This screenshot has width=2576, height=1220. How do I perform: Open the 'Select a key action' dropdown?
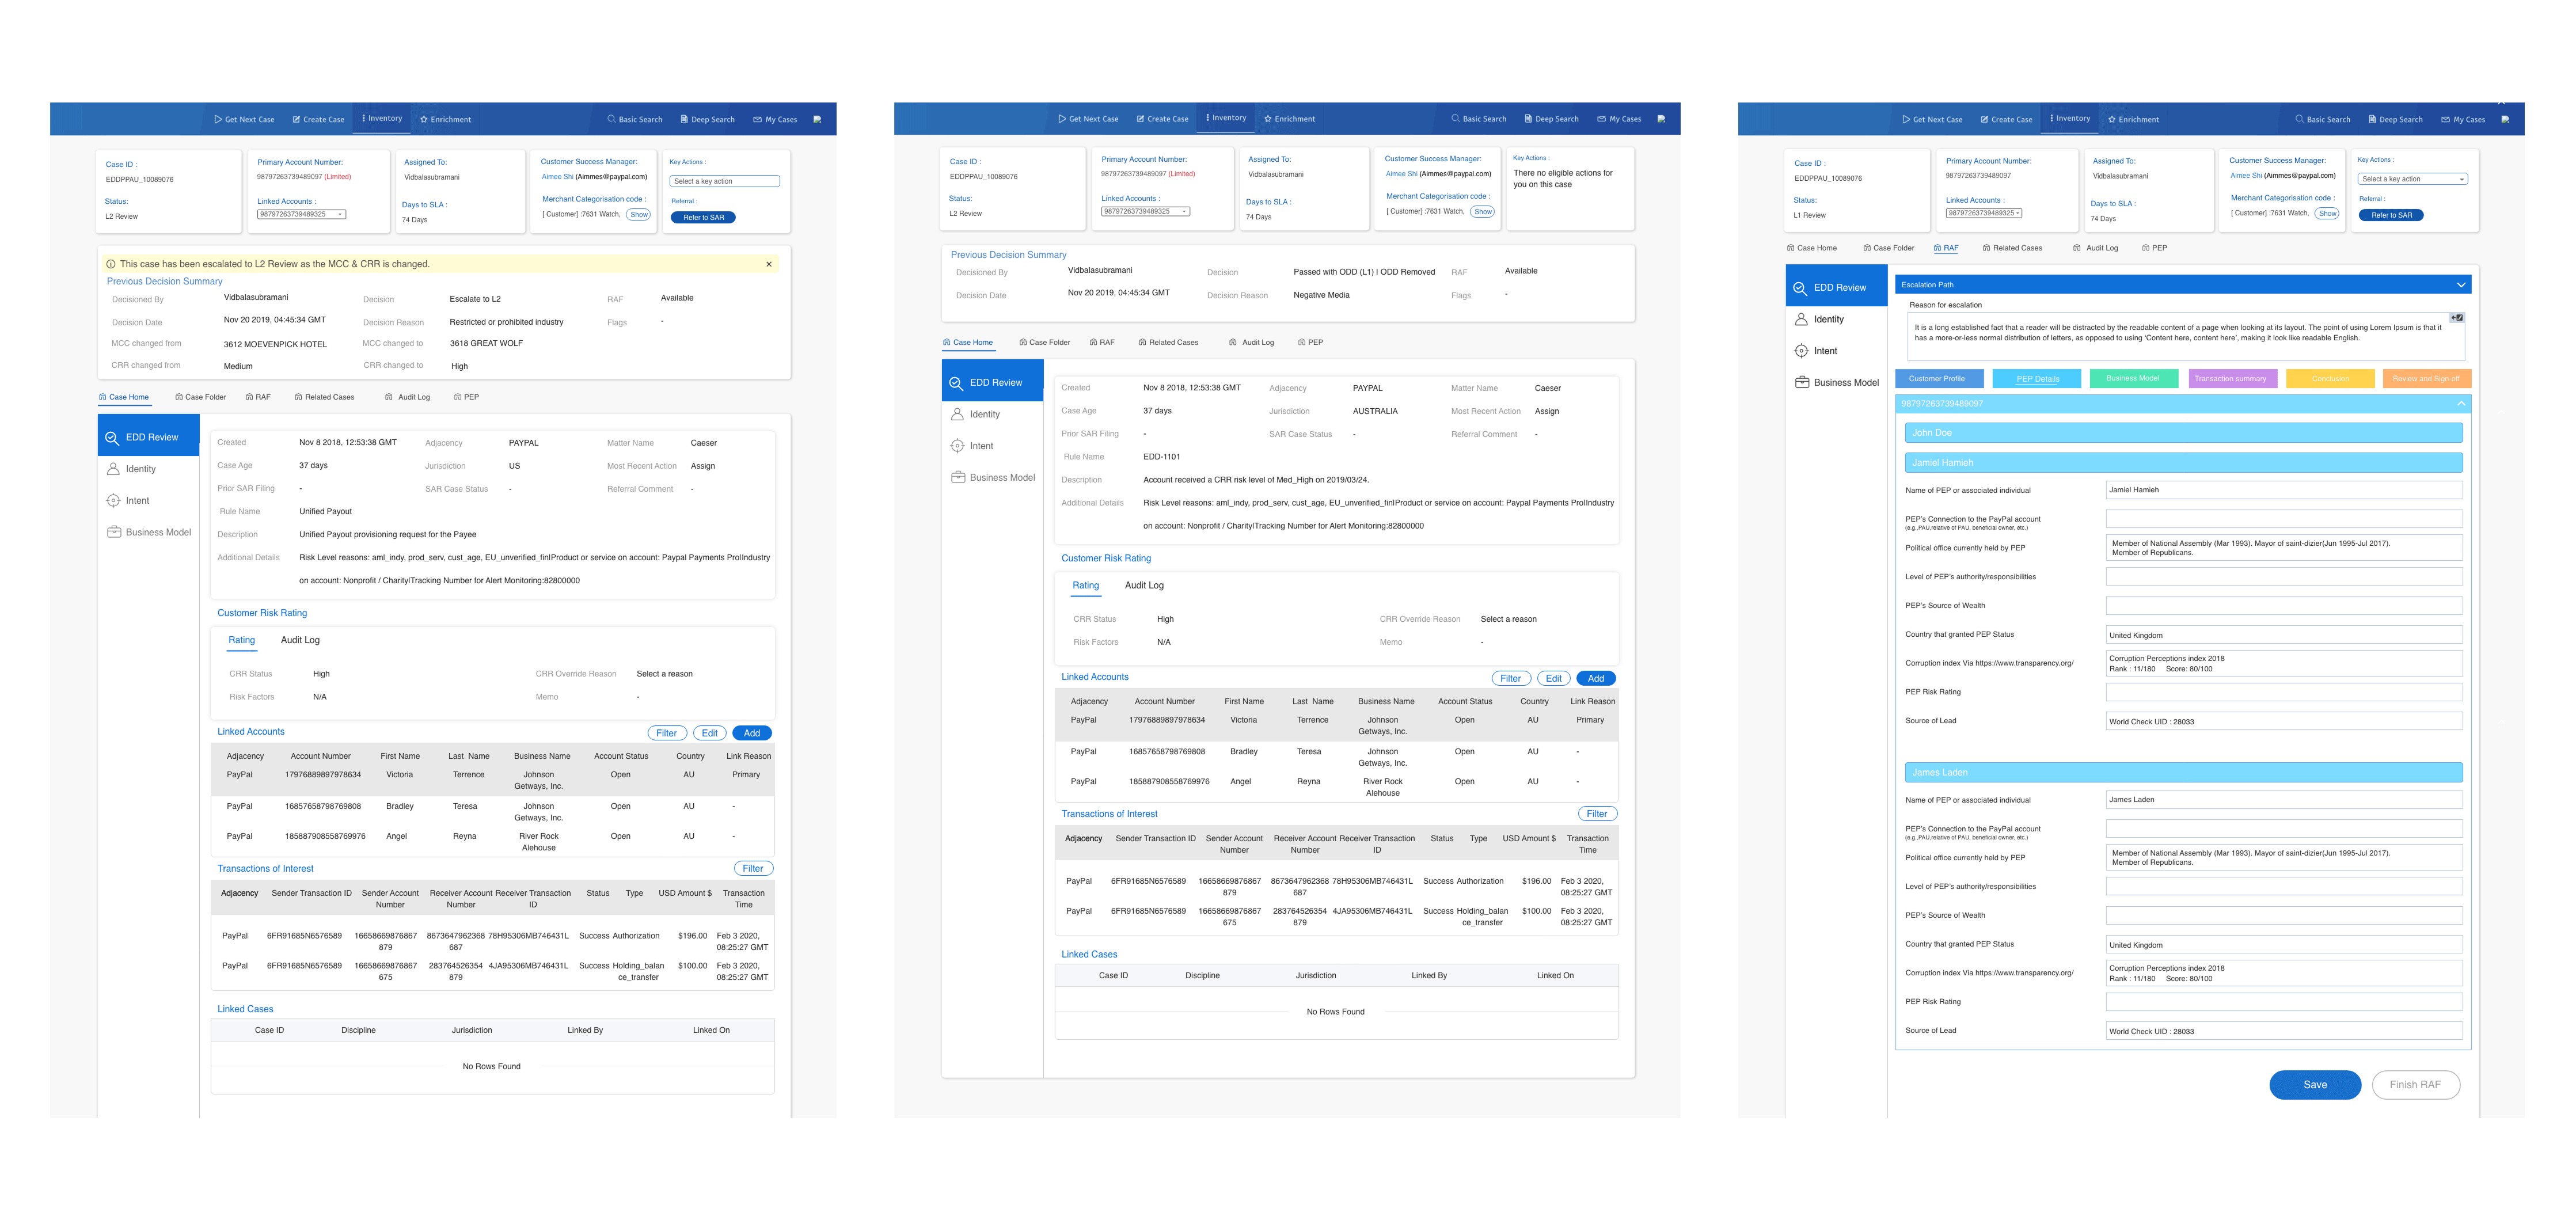tap(724, 181)
